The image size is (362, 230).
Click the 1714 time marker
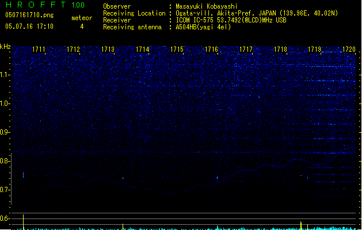click(143, 49)
